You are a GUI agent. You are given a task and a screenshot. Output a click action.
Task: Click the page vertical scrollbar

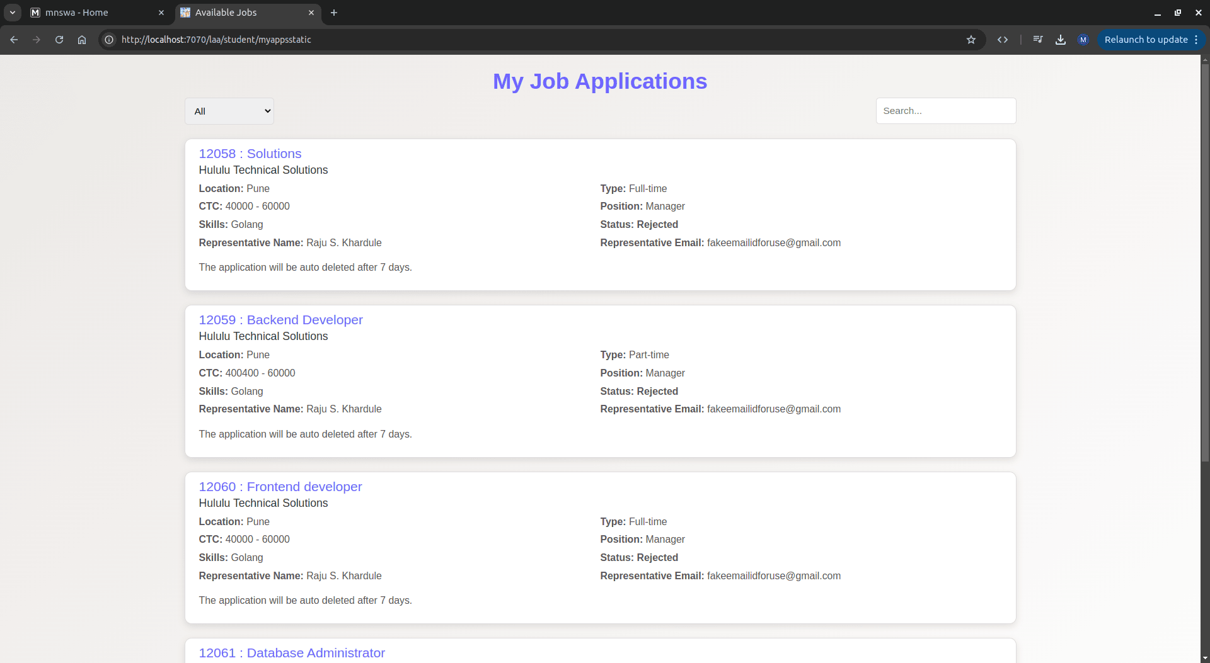point(1205,264)
